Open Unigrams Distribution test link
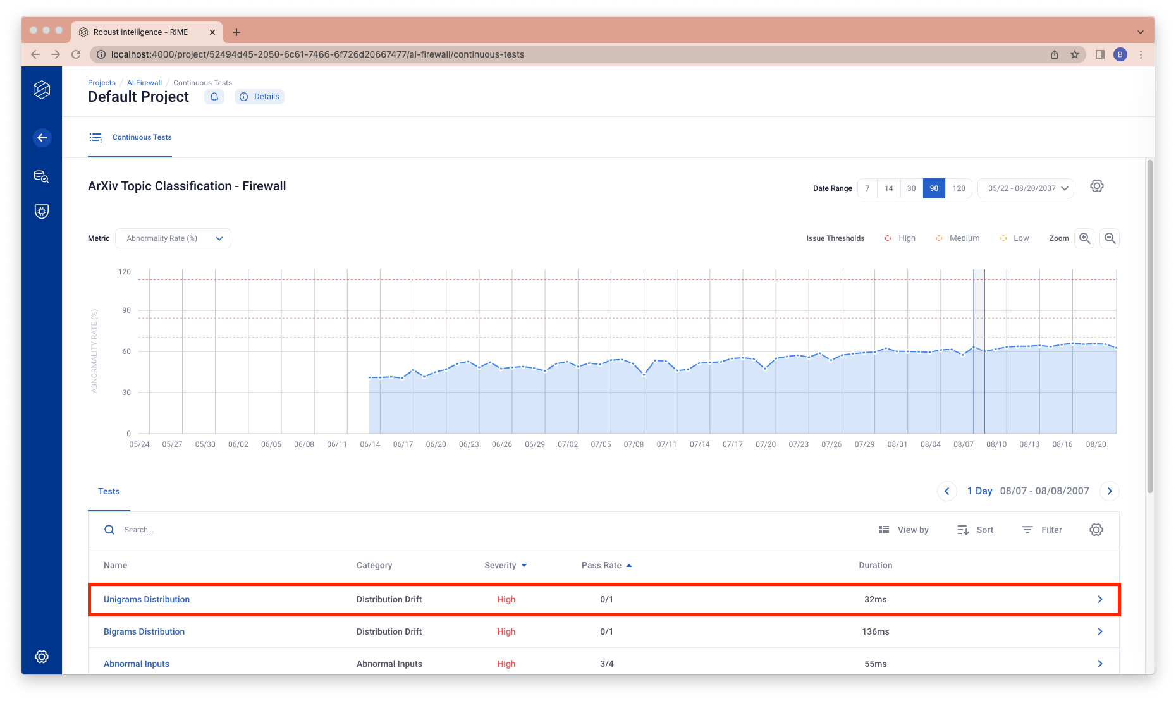Image resolution: width=1176 pixels, height=701 pixels. coord(147,599)
